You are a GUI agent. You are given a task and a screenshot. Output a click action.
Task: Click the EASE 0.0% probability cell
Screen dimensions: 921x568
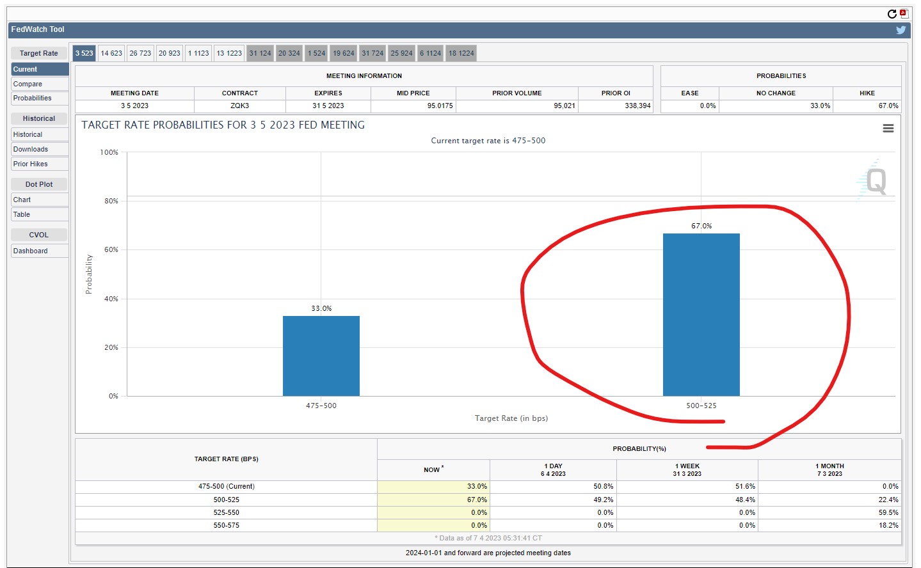click(690, 106)
